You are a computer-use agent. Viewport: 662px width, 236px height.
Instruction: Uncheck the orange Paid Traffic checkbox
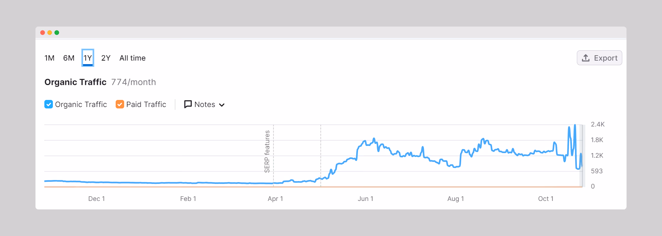pos(120,104)
